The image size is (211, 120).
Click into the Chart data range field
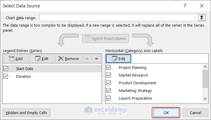point(119,18)
